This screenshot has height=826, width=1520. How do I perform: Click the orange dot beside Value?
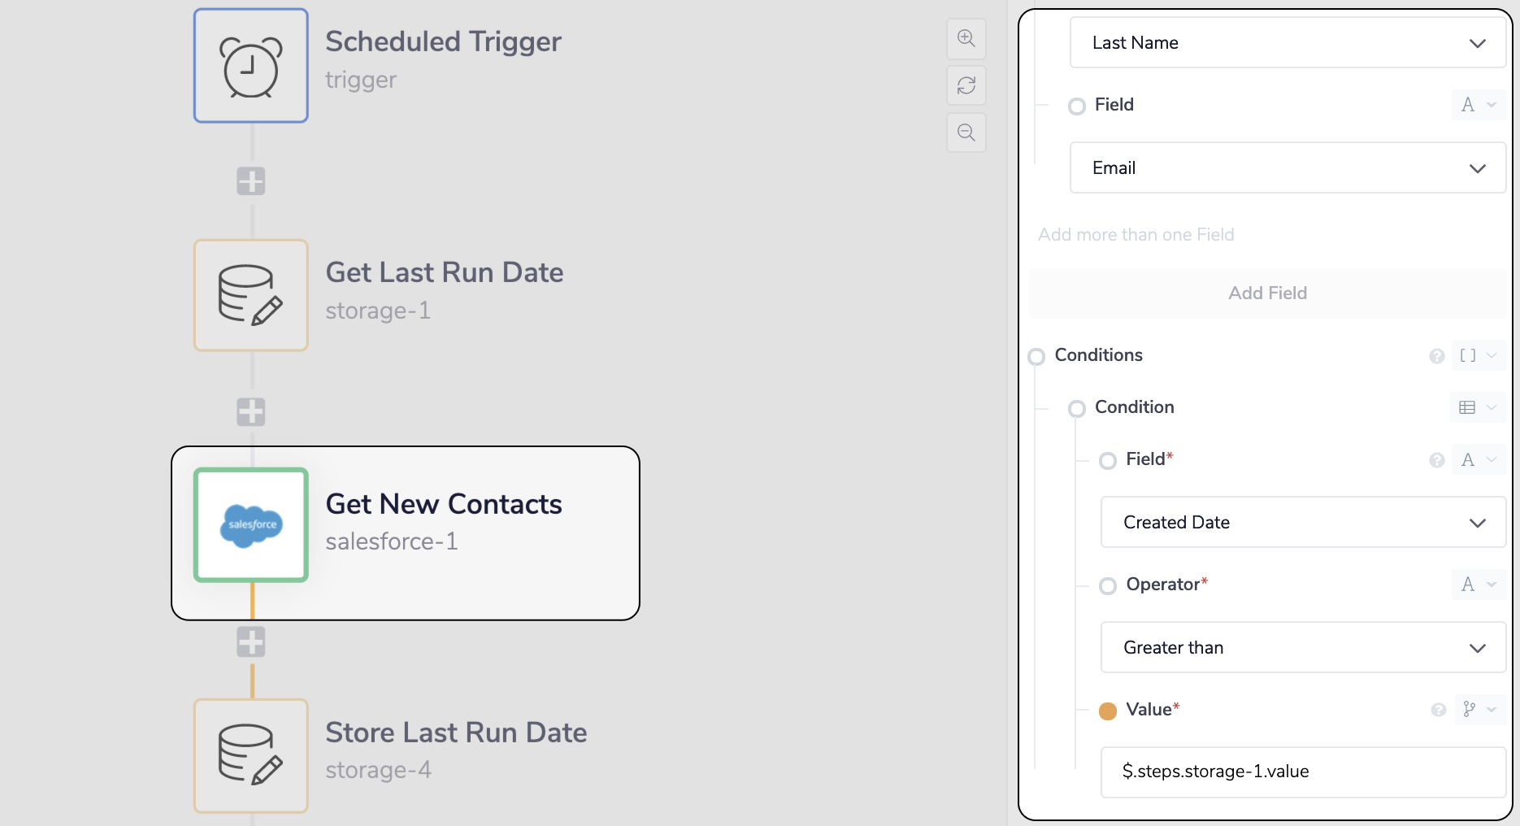[x=1107, y=710]
